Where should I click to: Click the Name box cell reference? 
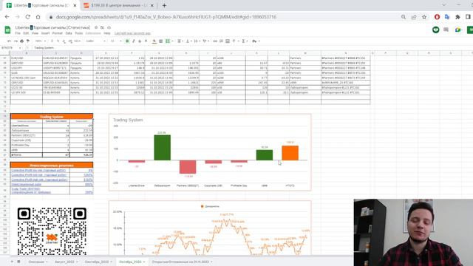pos(10,47)
